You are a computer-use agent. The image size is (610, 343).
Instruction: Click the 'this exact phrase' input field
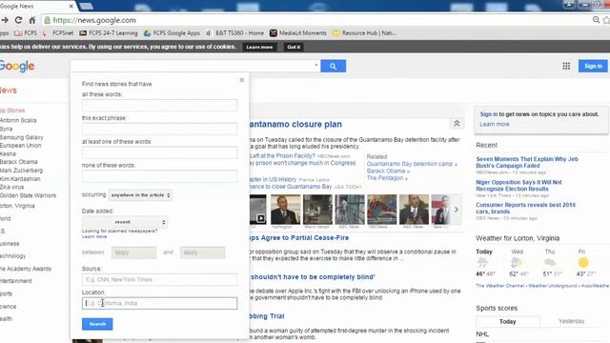tap(159, 129)
